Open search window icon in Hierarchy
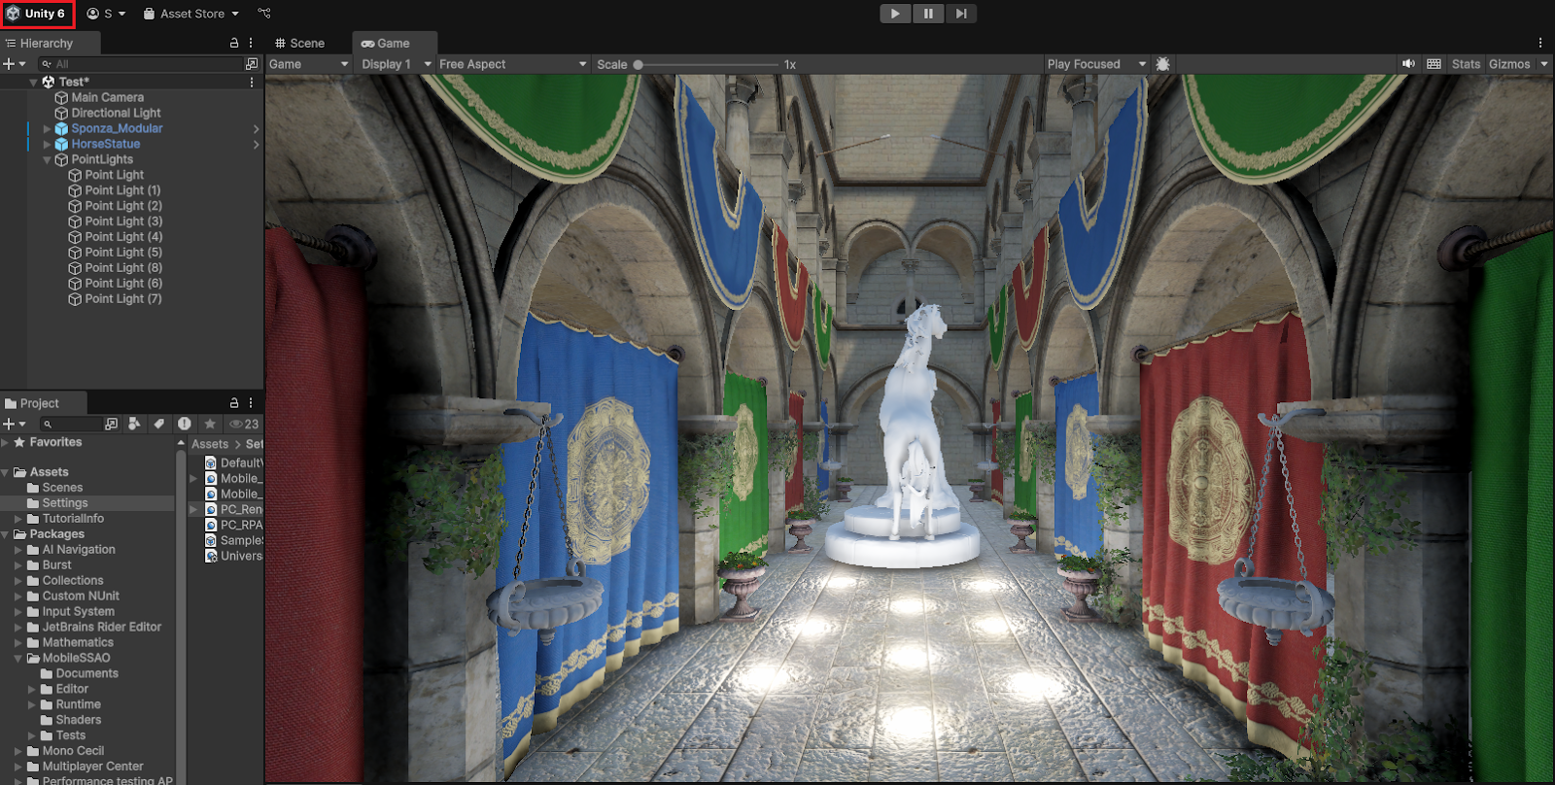Image resolution: width=1555 pixels, height=785 pixels. click(x=253, y=64)
